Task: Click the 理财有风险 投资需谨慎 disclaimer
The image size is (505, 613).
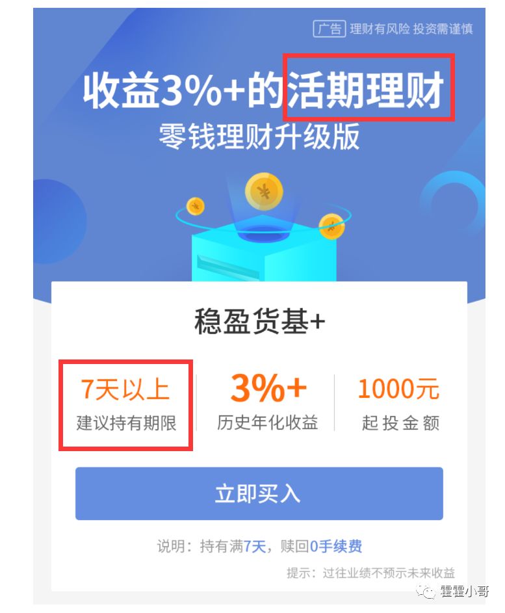Action: 411,29
